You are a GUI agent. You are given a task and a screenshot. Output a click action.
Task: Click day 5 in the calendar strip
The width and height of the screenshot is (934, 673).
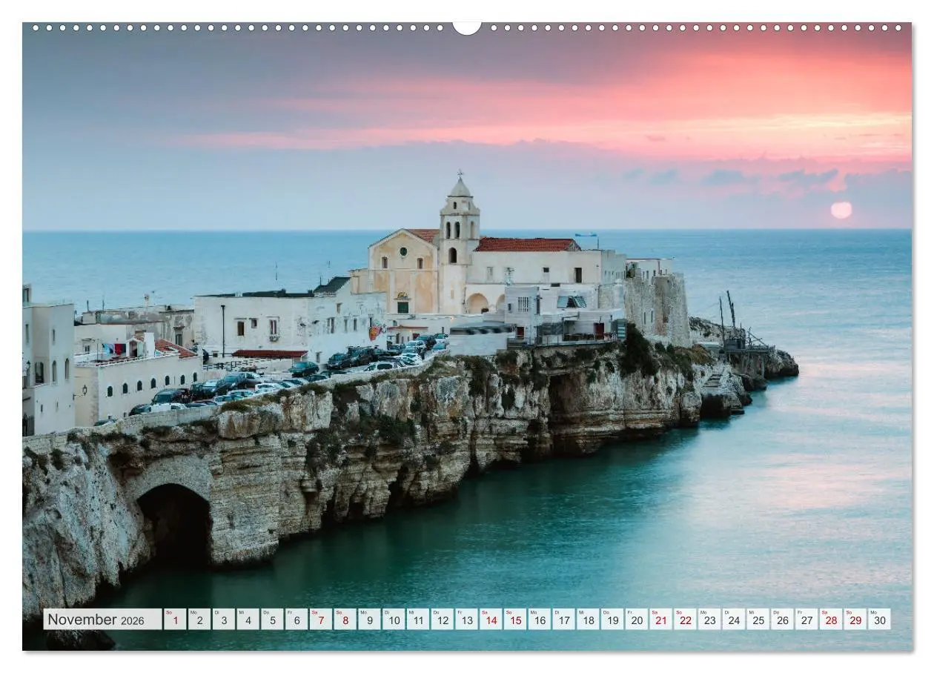pyautogui.click(x=272, y=620)
